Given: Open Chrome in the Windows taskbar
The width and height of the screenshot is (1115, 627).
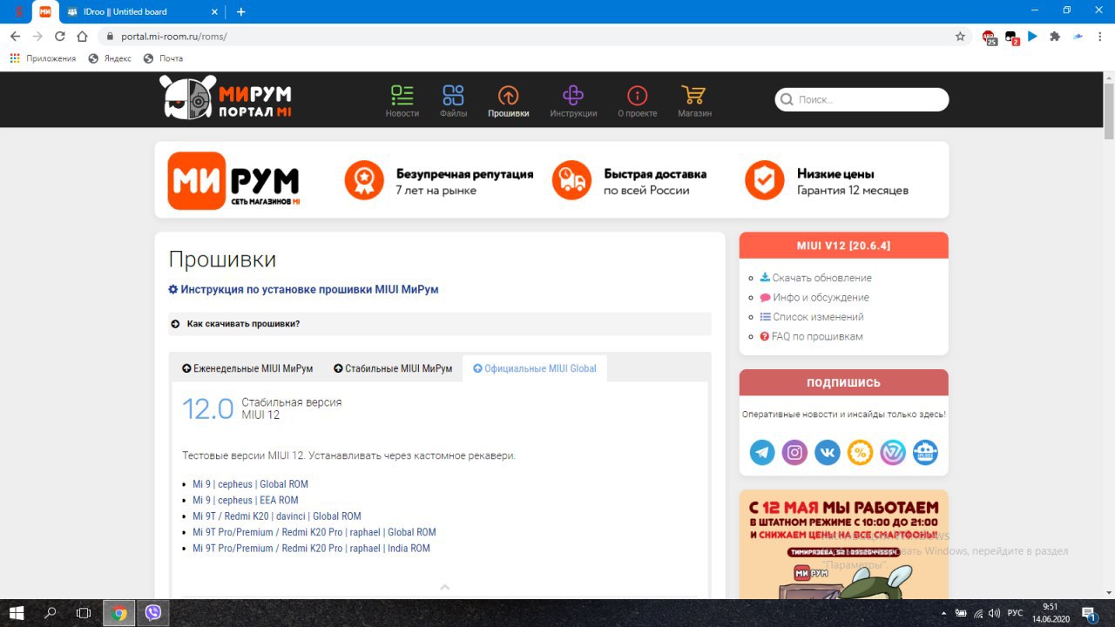Looking at the screenshot, I should (119, 613).
